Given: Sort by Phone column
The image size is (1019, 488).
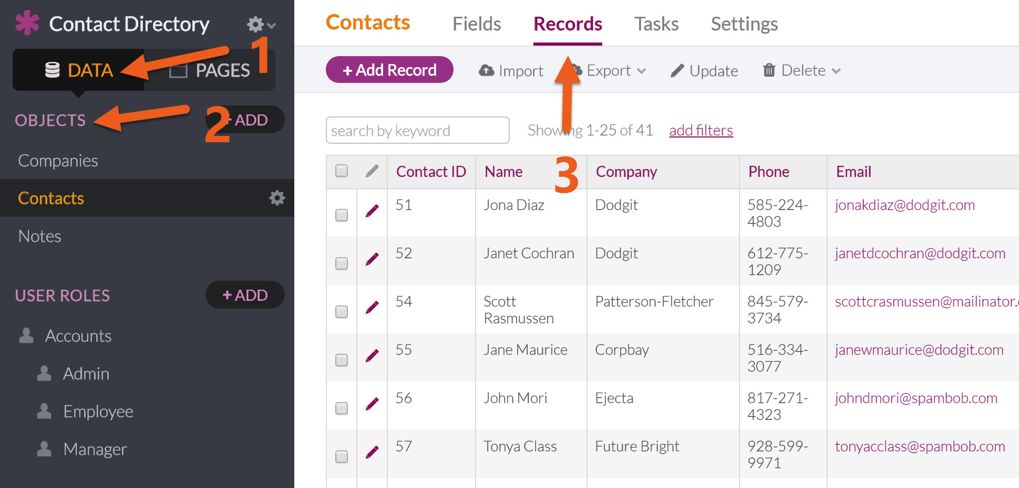Looking at the screenshot, I should coord(769,172).
